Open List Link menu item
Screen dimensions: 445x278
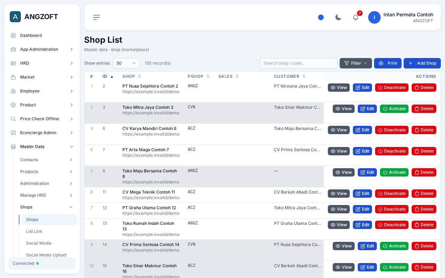coord(49,231)
